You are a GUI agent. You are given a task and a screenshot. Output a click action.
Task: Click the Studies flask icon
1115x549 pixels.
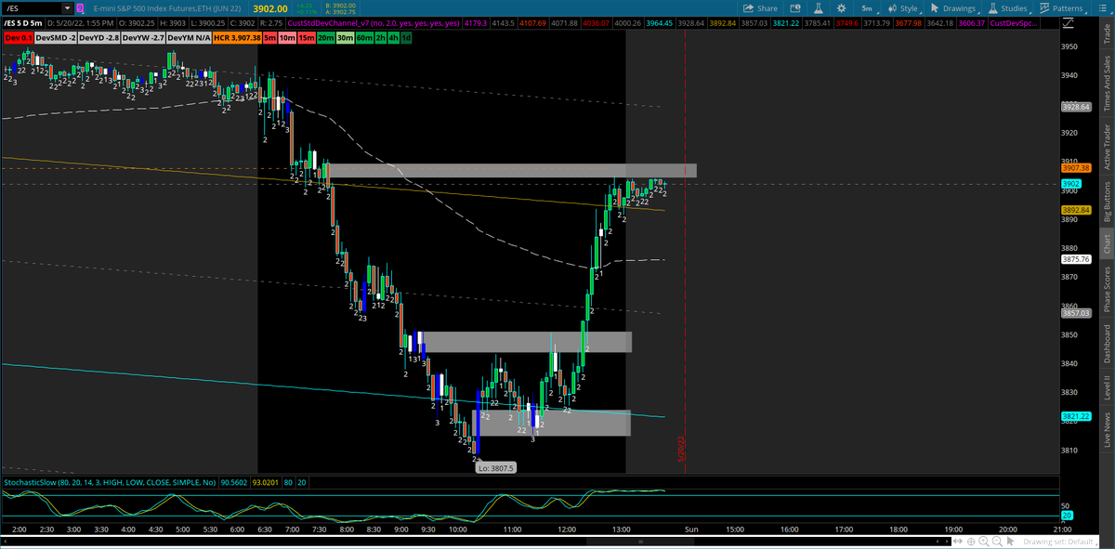tap(992, 8)
